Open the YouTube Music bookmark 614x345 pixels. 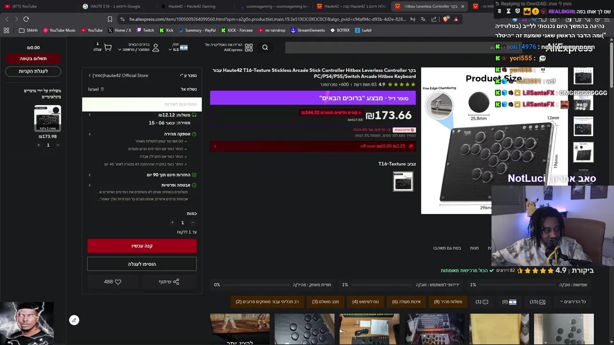click(x=59, y=30)
